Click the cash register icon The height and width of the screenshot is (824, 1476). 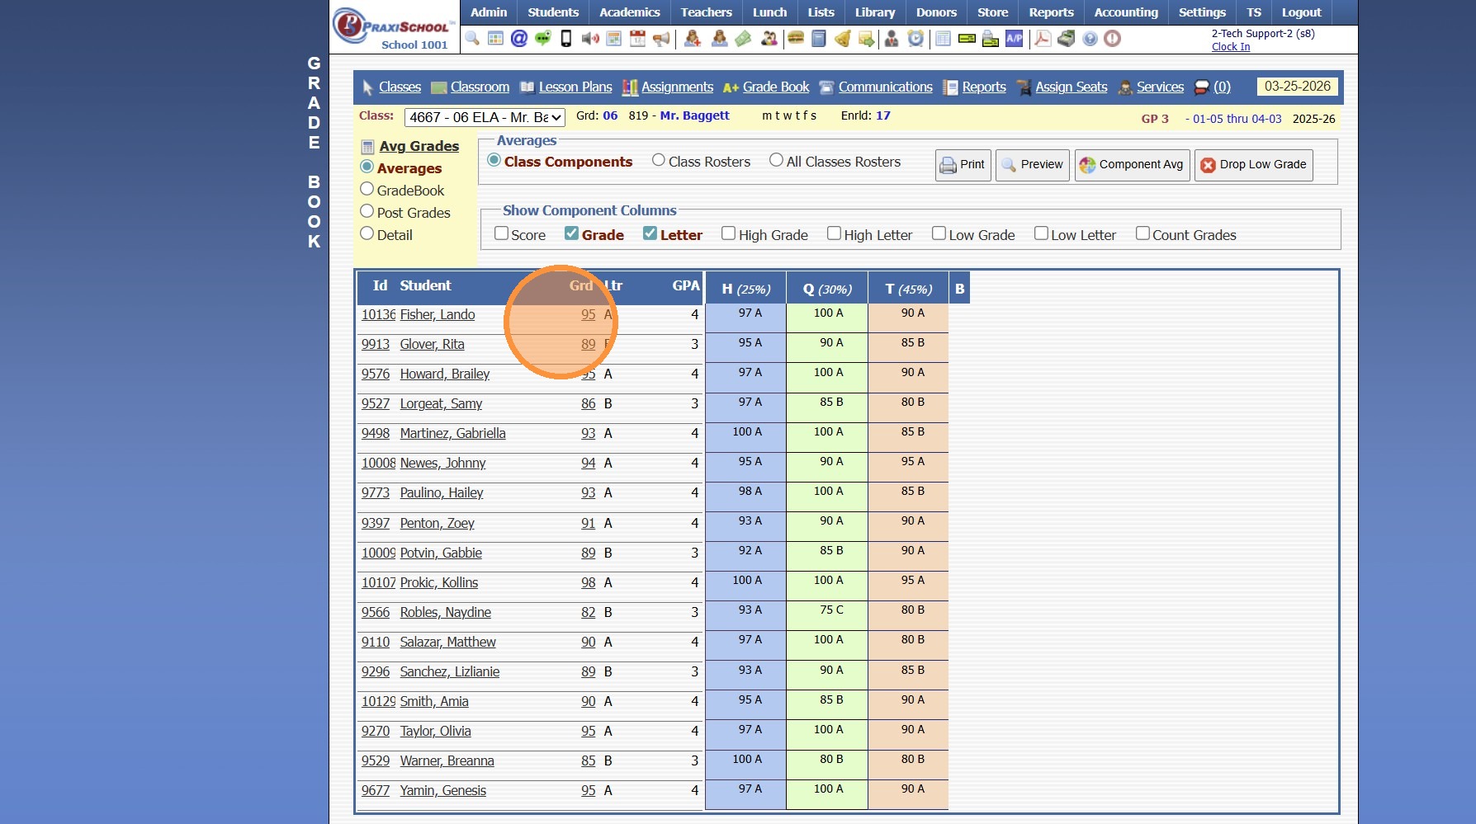coord(1067,39)
